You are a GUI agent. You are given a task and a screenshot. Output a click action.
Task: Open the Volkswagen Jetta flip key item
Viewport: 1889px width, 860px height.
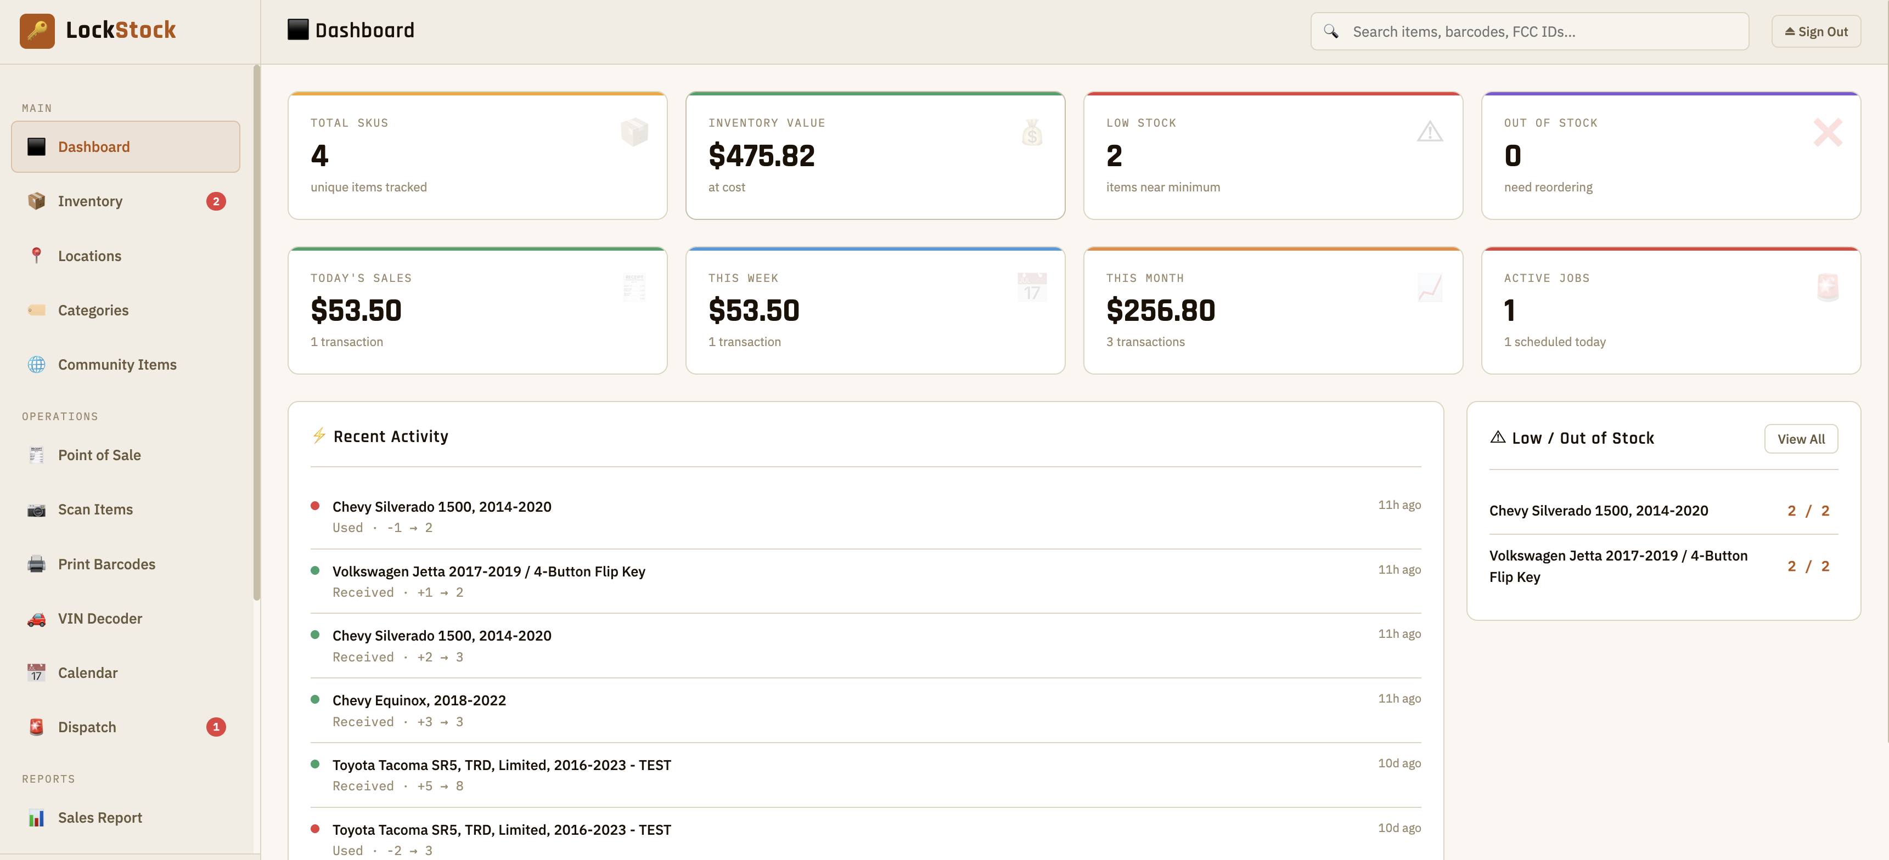click(1618, 566)
